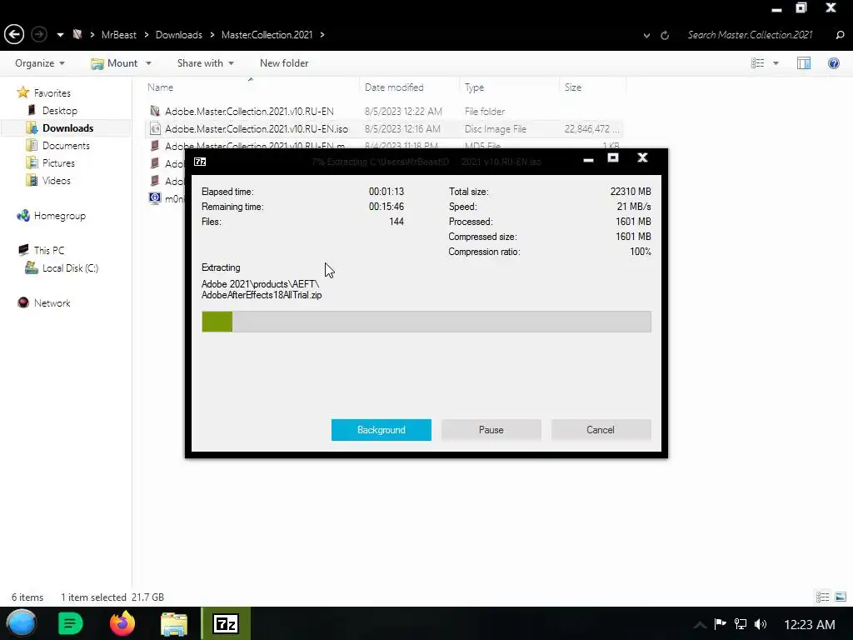Send the extraction to Background
Image resolution: width=853 pixels, height=640 pixels.
pos(382,430)
